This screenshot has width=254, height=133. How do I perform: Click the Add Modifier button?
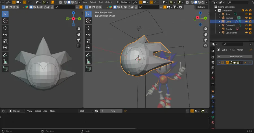coord(235,57)
